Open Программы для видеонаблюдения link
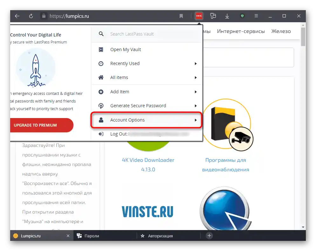Viewport: 316px width, 251px height. [225, 165]
